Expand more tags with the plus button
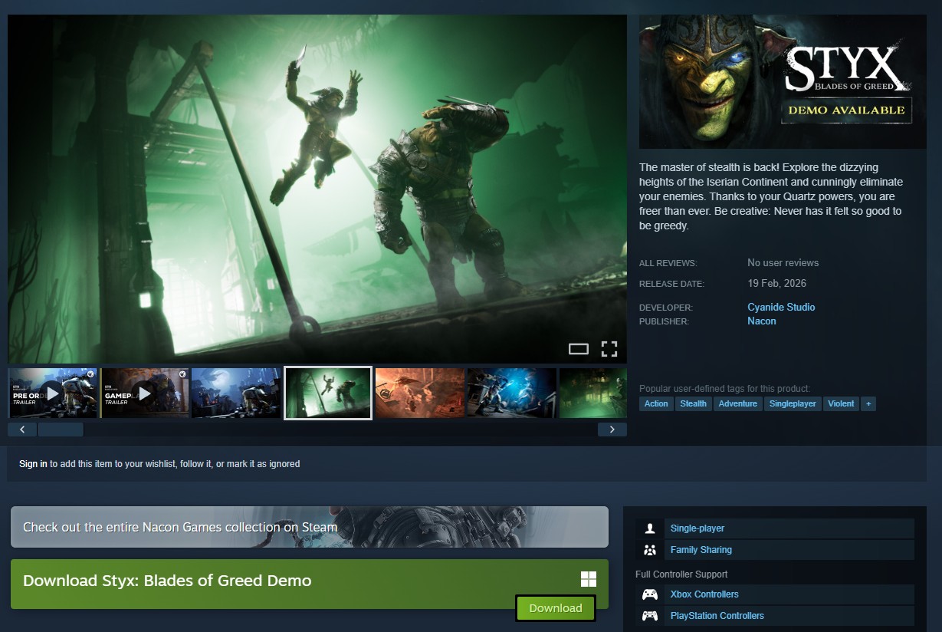Screen dimensions: 942x632 [868, 403]
